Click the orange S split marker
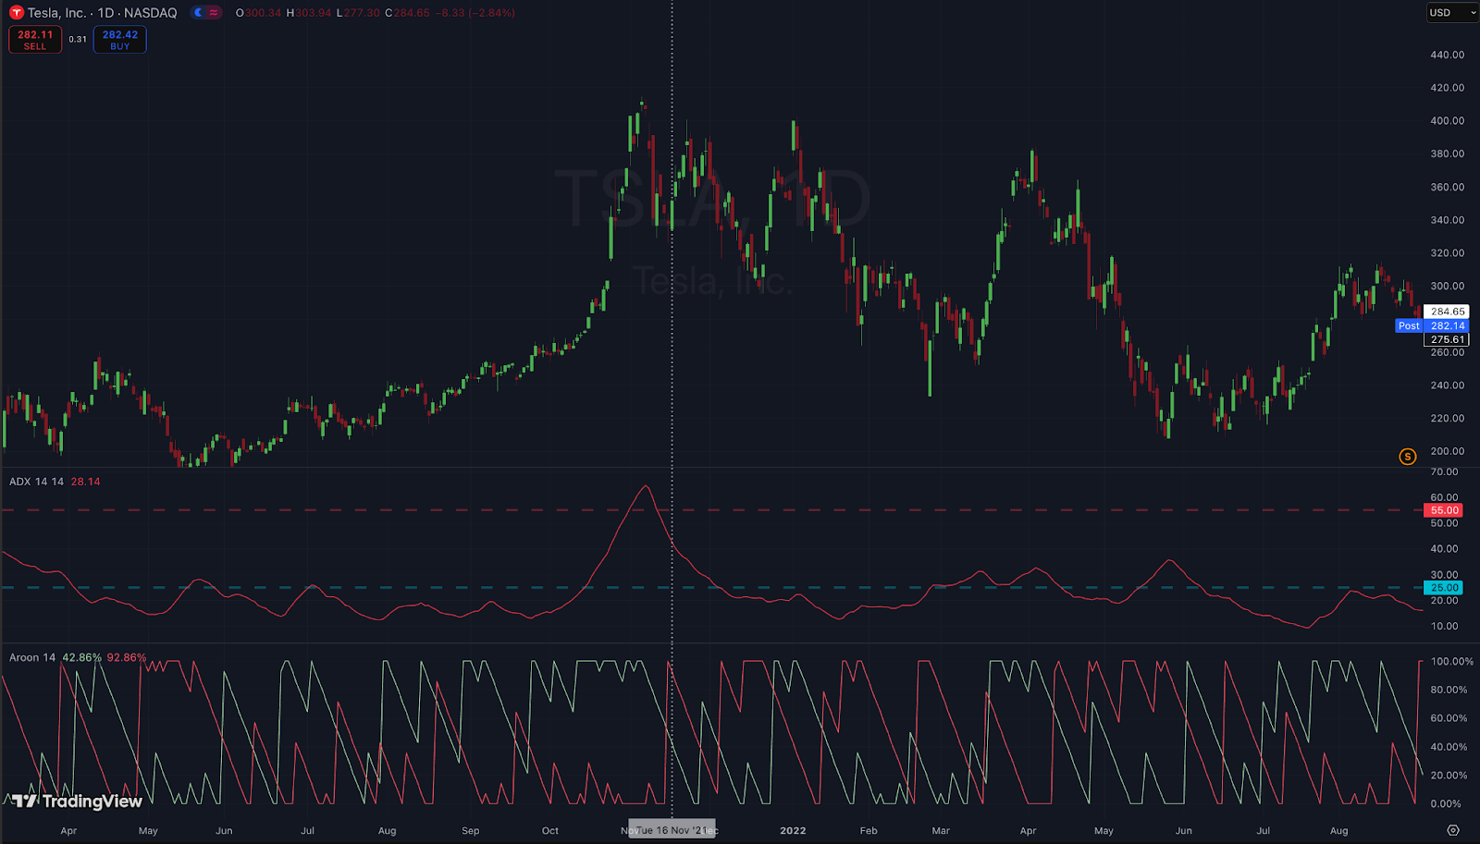The height and width of the screenshot is (844, 1480). pos(1407,457)
